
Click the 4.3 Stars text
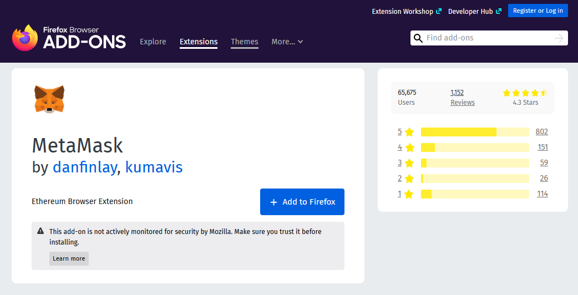point(525,103)
